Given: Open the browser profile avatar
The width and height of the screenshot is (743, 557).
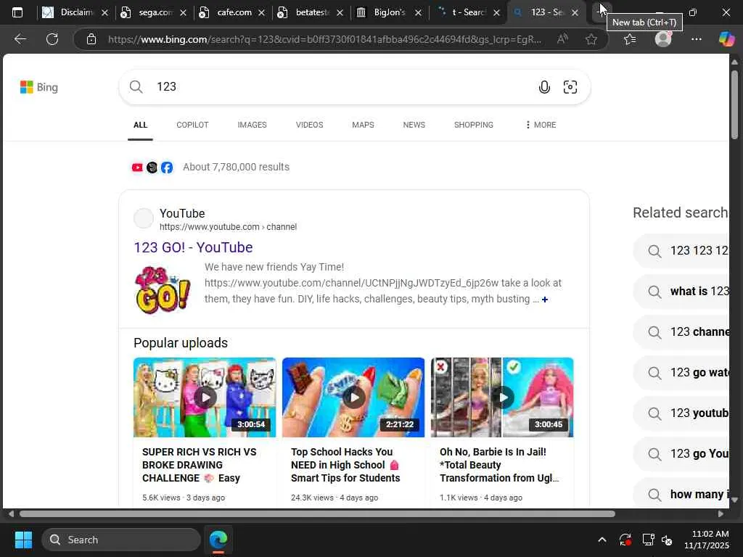Looking at the screenshot, I should (x=663, y=39).
